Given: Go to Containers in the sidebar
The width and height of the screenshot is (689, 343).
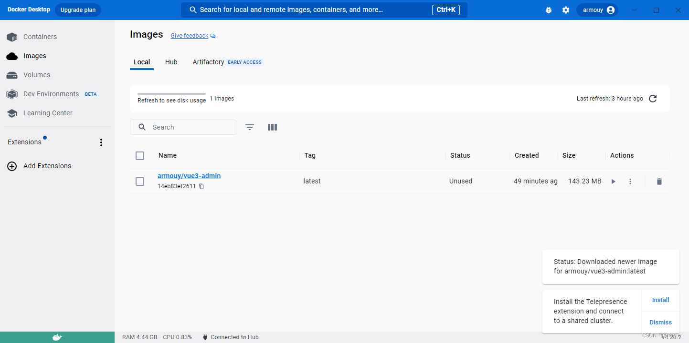Looking at the screenshot, I should [40, 37].
